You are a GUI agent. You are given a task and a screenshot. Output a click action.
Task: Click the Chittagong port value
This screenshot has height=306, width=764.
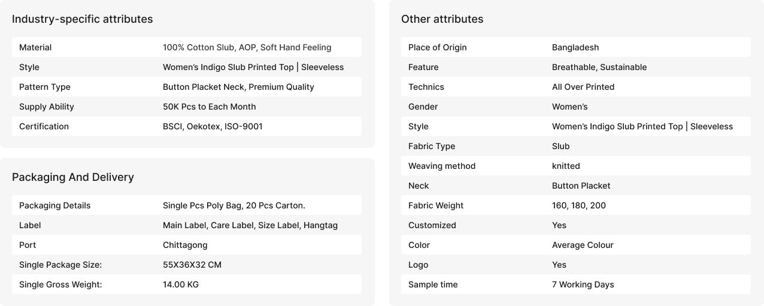point(185,245)
